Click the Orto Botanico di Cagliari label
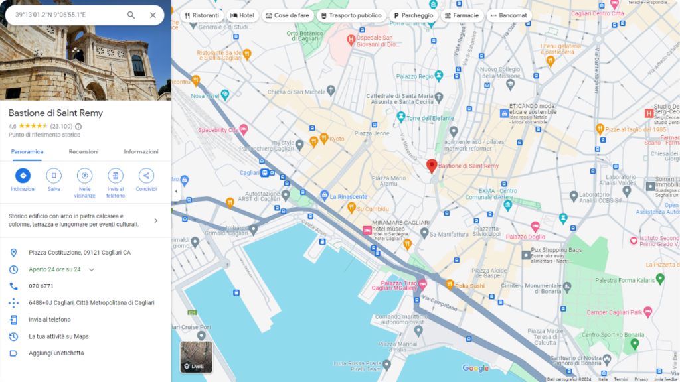Screen dimensions: 680x382 pyautogui.click(x=304, y=36)
